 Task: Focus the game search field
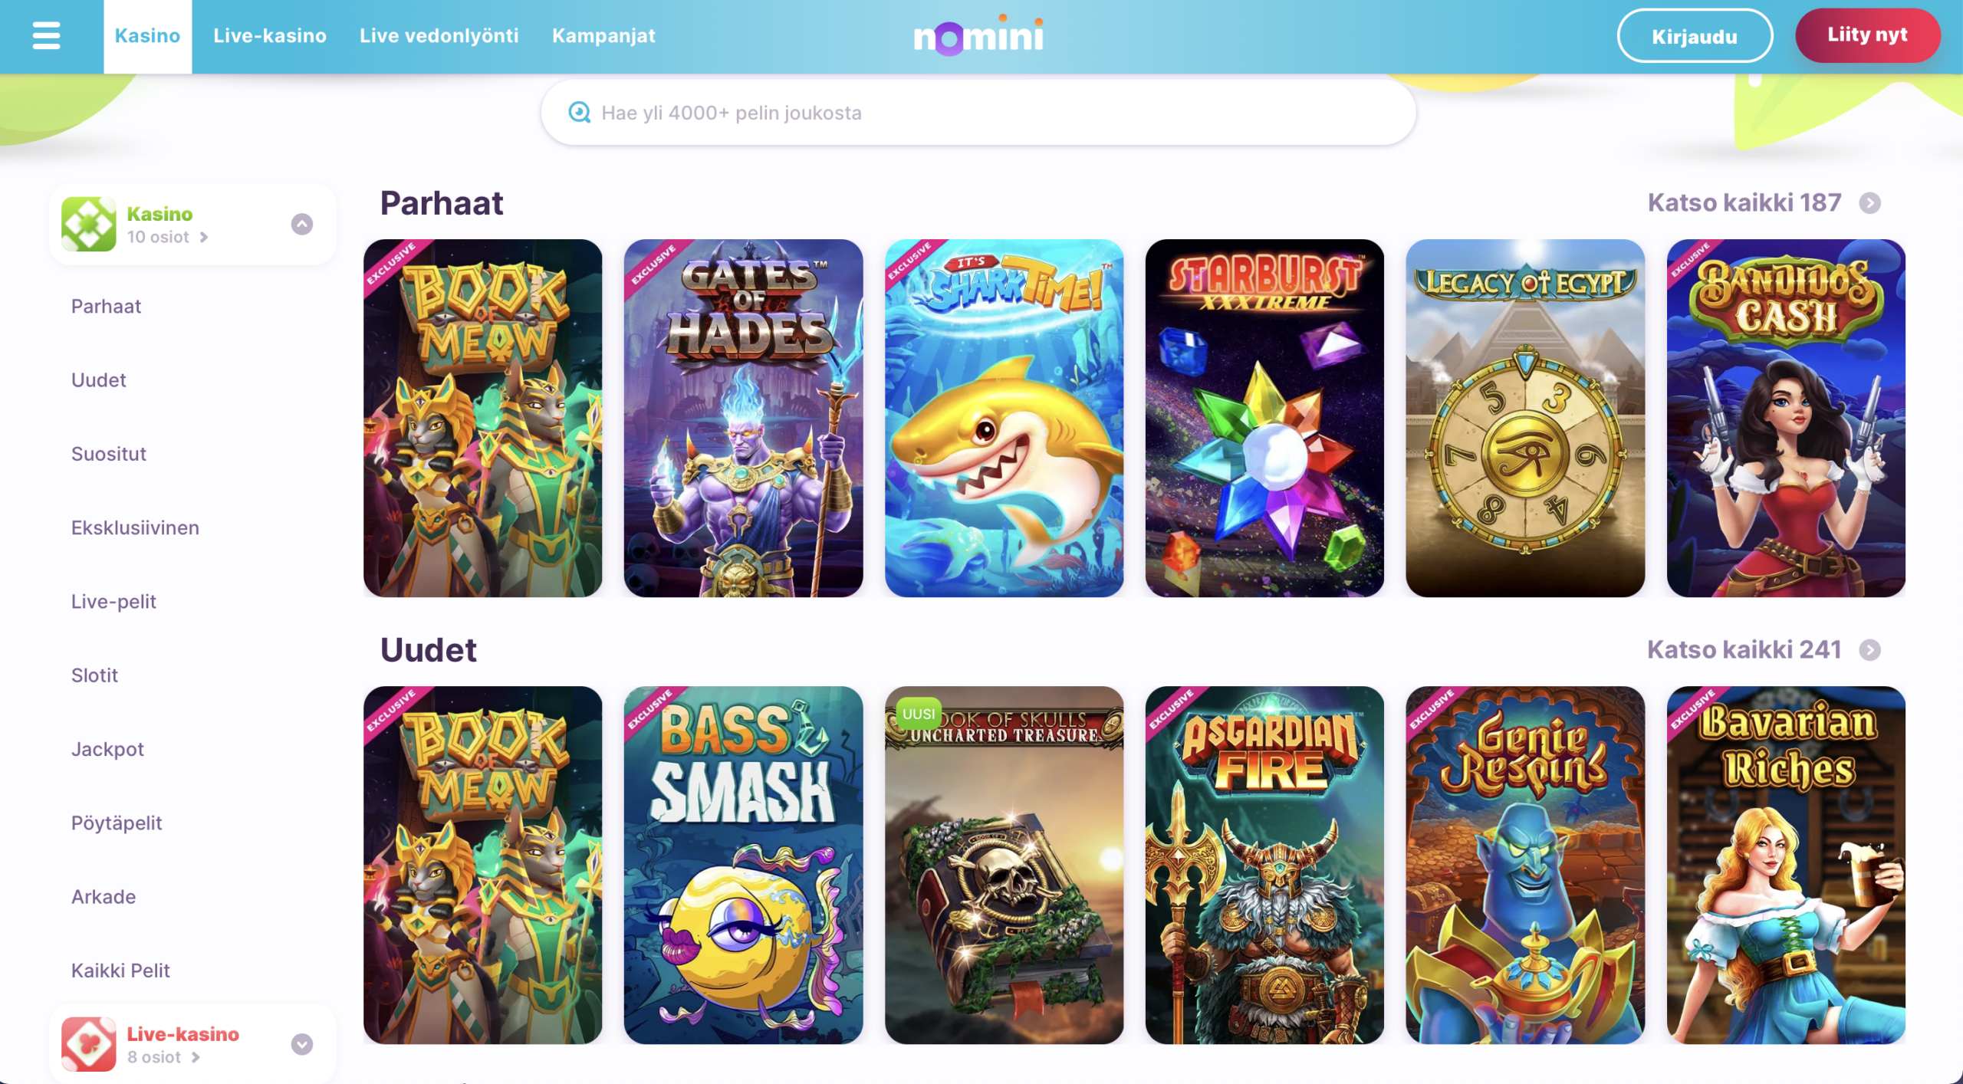point(978,113)
